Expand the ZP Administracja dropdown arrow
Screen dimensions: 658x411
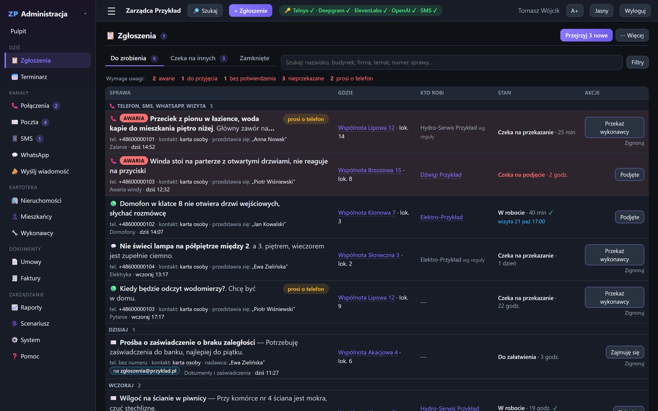coord(85,14)
